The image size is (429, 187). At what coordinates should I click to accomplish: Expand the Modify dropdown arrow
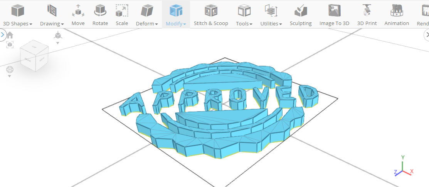[x=185, y=24]
